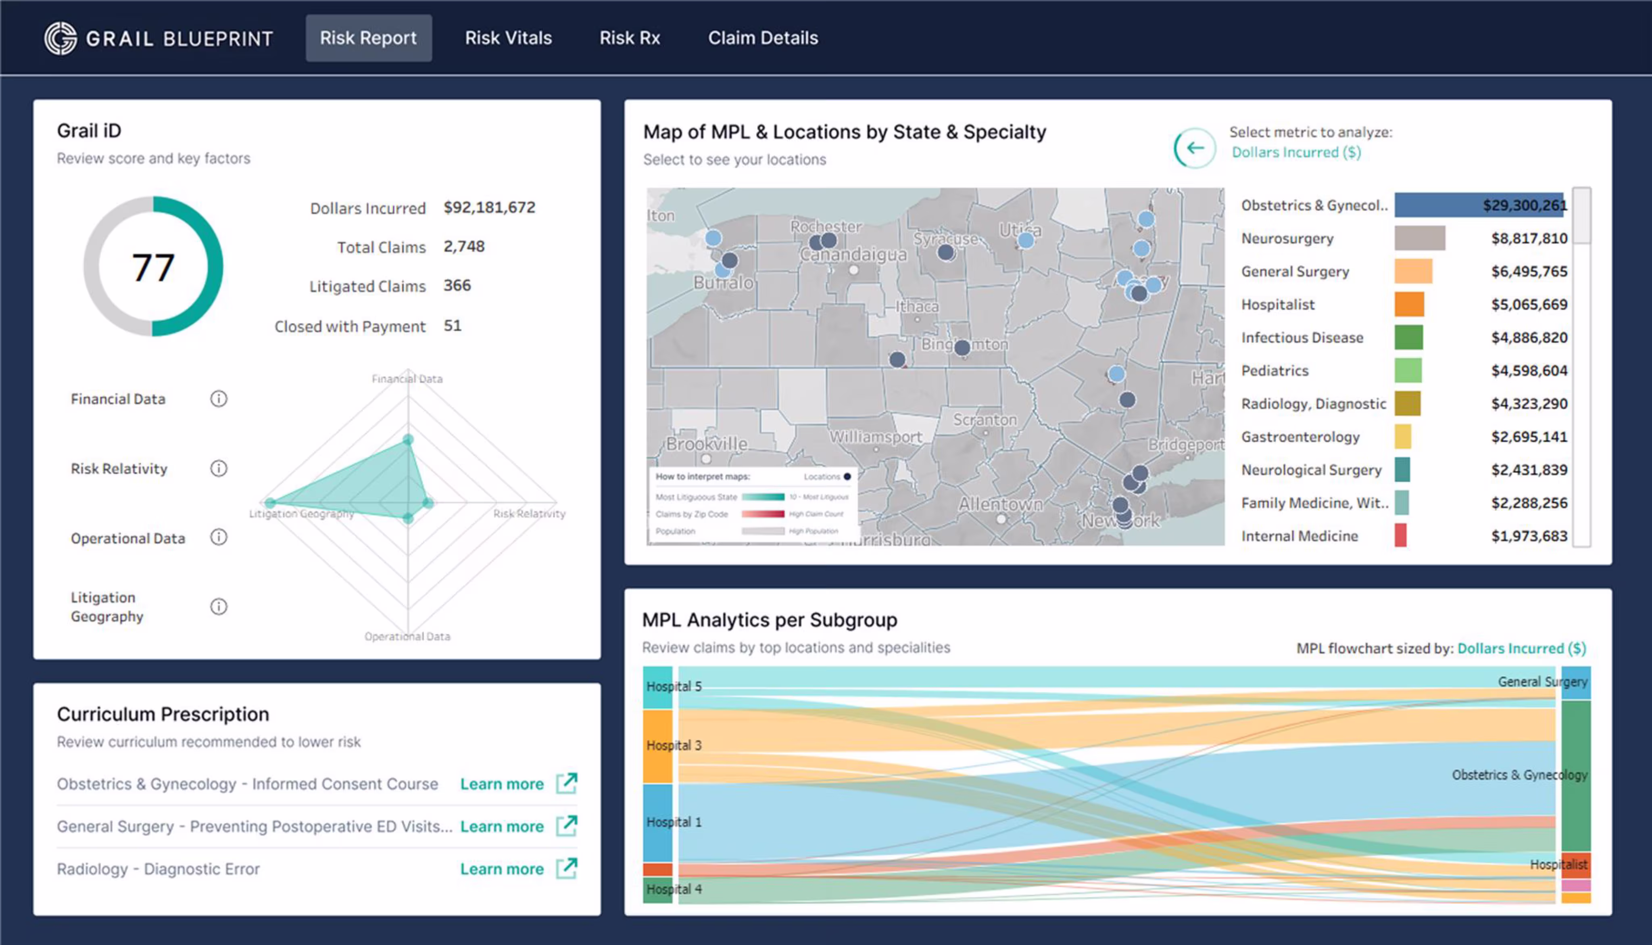Image resolution: width=1652 pixels, height=945 pixels.
Task: Switch to the Risk Vitals tab
Action: coord(508,38)
